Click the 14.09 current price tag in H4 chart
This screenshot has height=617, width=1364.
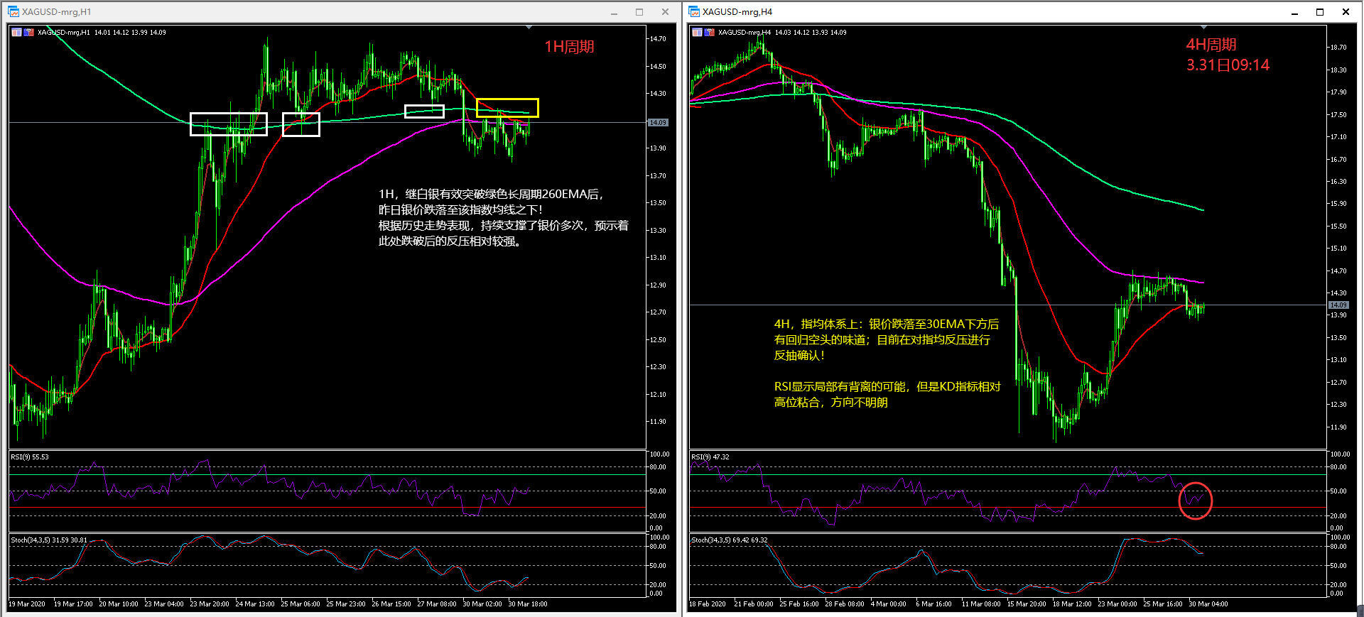tap(1338, 305)
